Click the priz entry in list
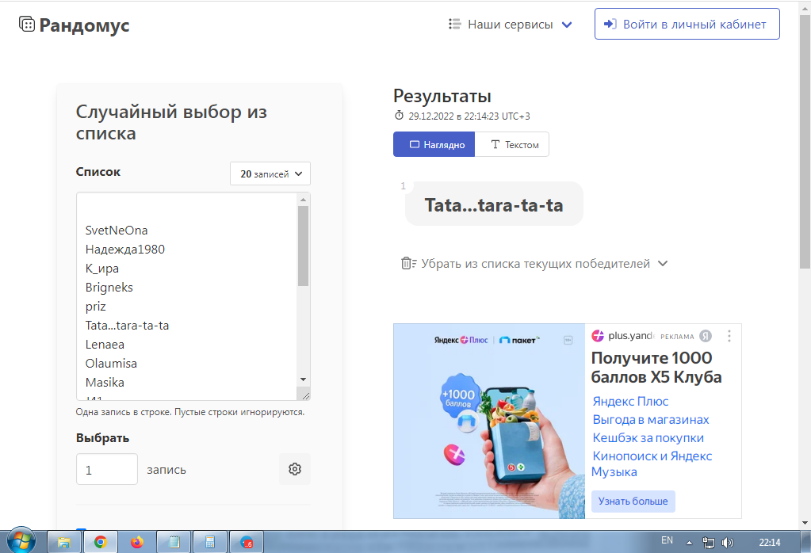The height and width of the screenshot is (553, 811). pyautogui.click(x=96, y=307)
